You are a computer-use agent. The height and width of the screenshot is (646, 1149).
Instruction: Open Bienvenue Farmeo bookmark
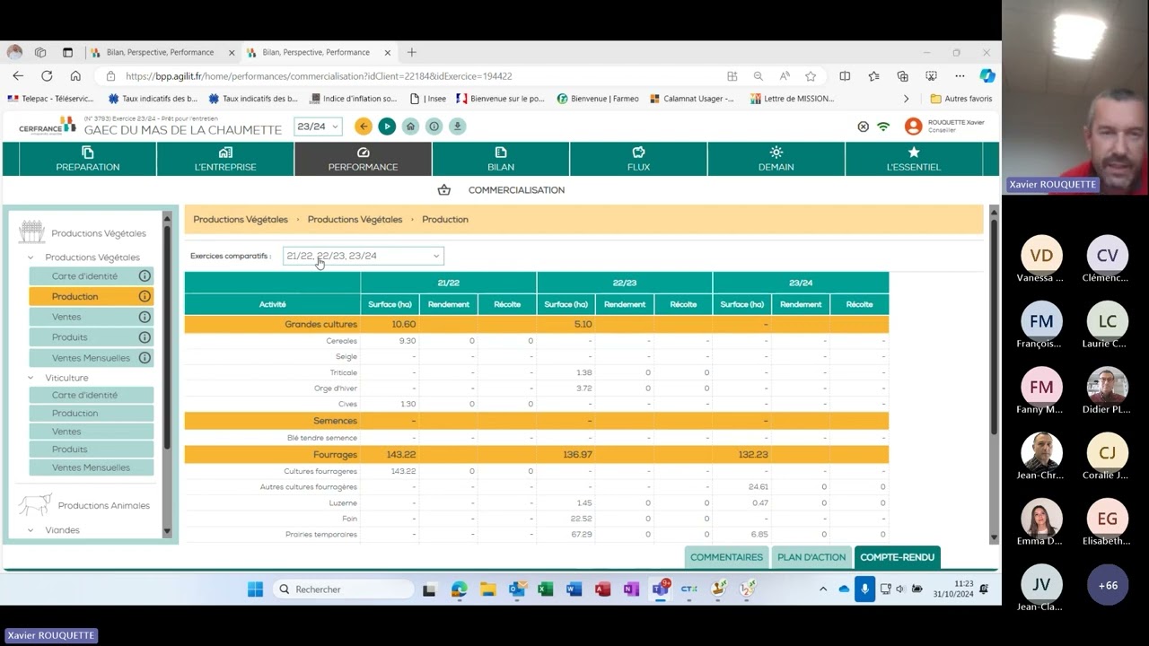click(598, 99)
